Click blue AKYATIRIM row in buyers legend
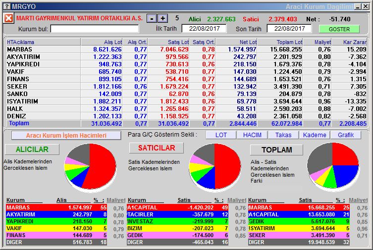Viewport: 373px width, 250px height. point(56,214)
